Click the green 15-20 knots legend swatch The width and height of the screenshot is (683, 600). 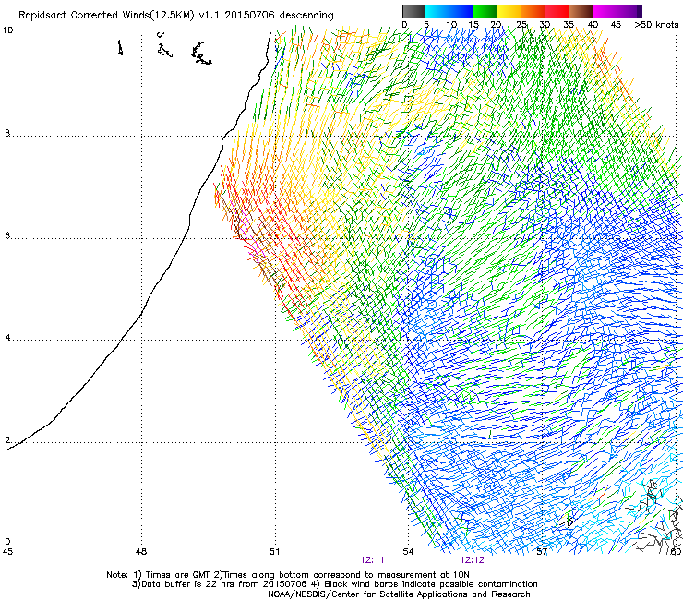485,11
